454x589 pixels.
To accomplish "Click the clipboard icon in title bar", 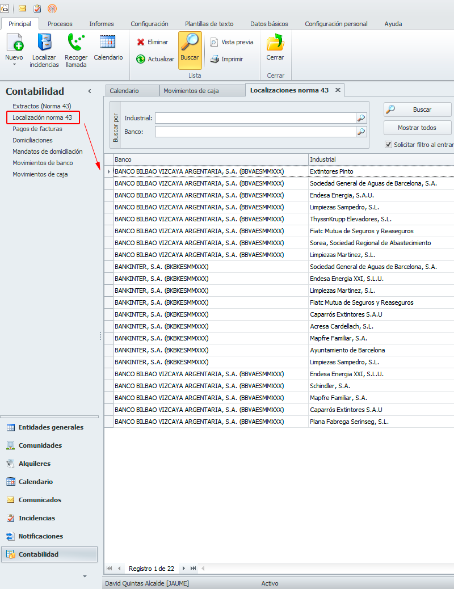I will point(37,9).
